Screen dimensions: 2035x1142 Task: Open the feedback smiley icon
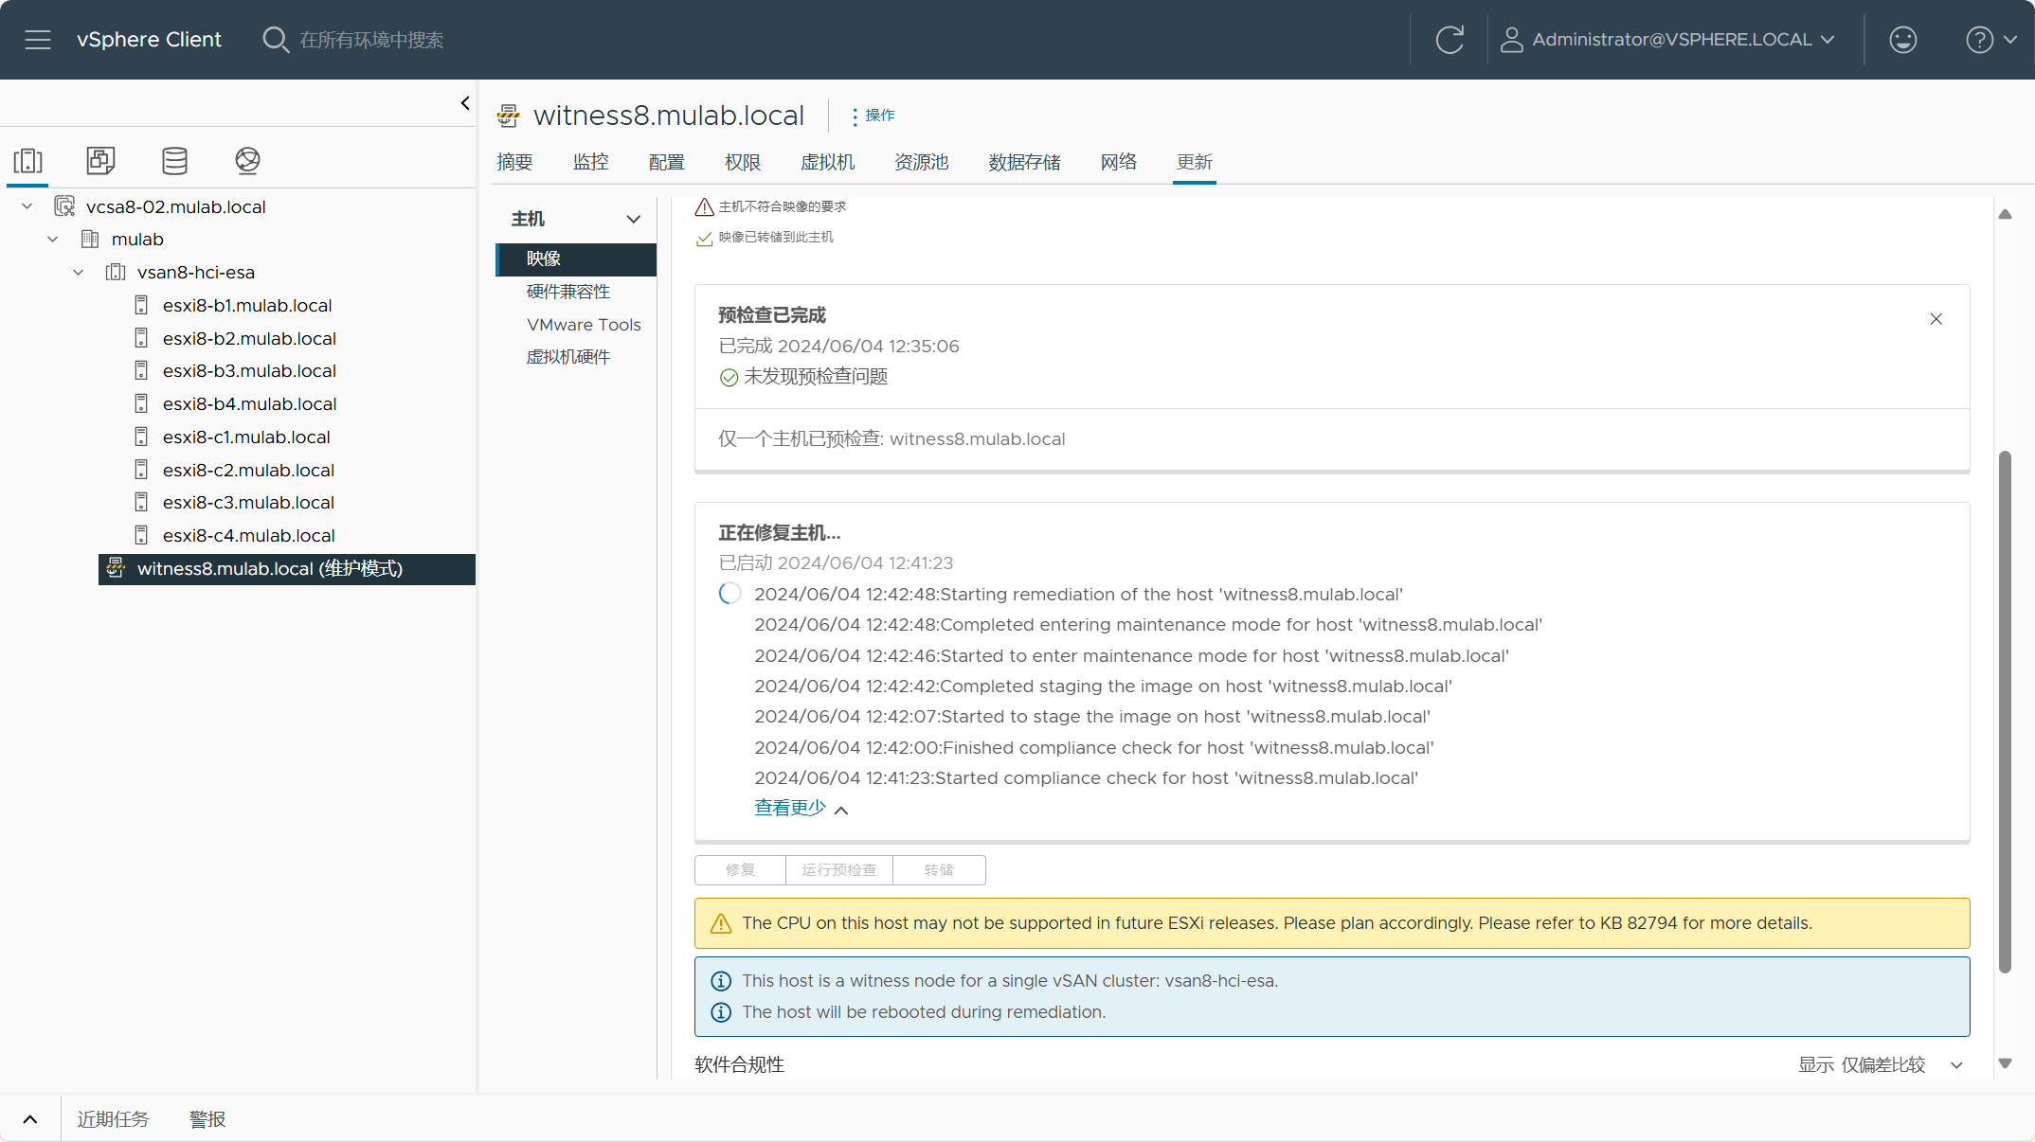coord(1902,40)
